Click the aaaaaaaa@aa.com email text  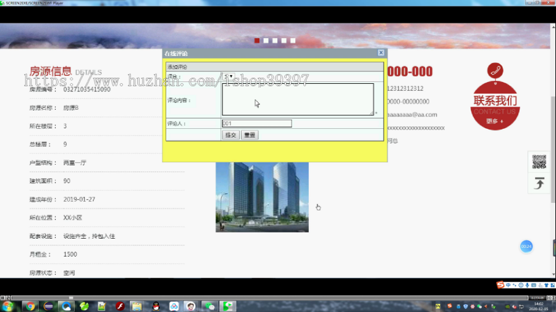(412, 115)
